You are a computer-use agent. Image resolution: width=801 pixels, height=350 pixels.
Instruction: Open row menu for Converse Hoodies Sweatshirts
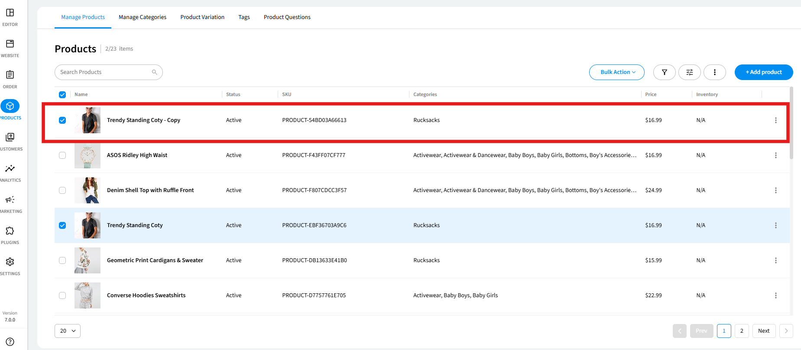point(775,295)
